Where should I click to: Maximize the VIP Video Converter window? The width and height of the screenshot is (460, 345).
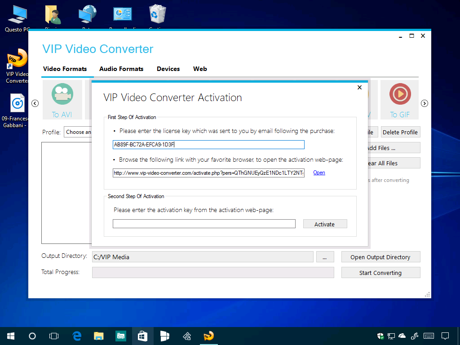pyautogui.click(x=411, y=36)
